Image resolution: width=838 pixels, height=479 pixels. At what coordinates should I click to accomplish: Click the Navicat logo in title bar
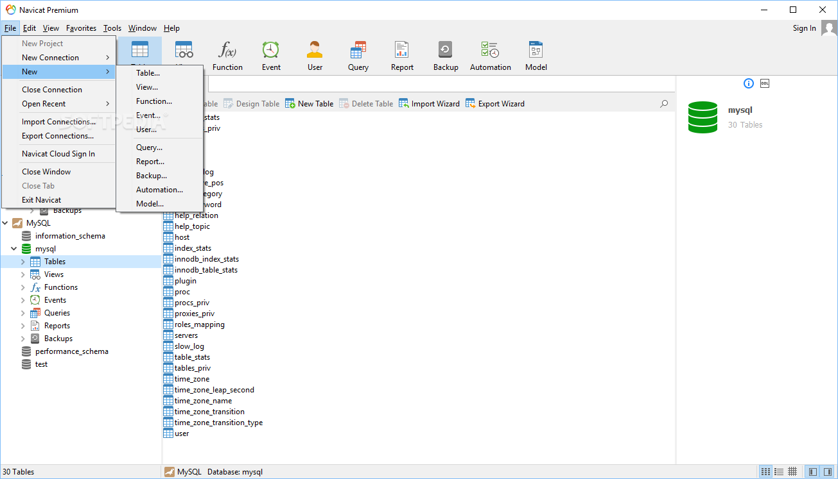(x=10, y=10)
